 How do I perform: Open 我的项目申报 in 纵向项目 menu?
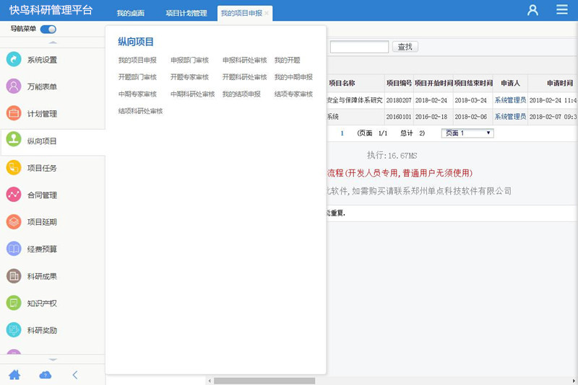click(x=137, y=60)
